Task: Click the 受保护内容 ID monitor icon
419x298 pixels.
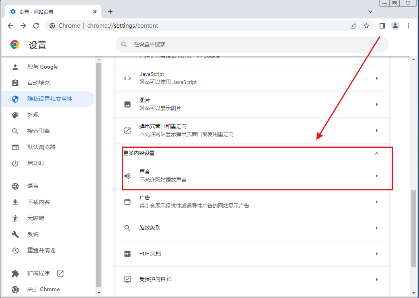Action: [x=127, y=280]
